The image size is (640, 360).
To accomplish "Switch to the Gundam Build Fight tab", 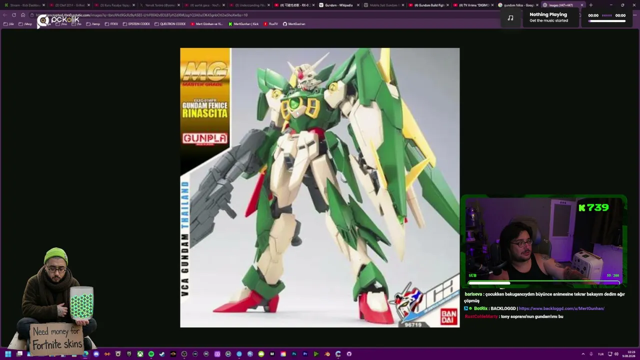I will [x=429, y=5].
